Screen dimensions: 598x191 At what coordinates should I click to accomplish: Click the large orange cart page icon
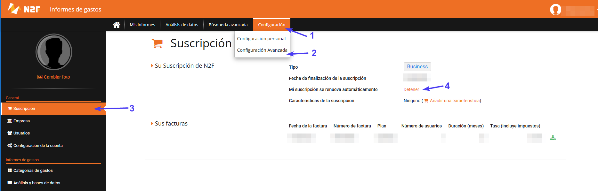(157, 43)
